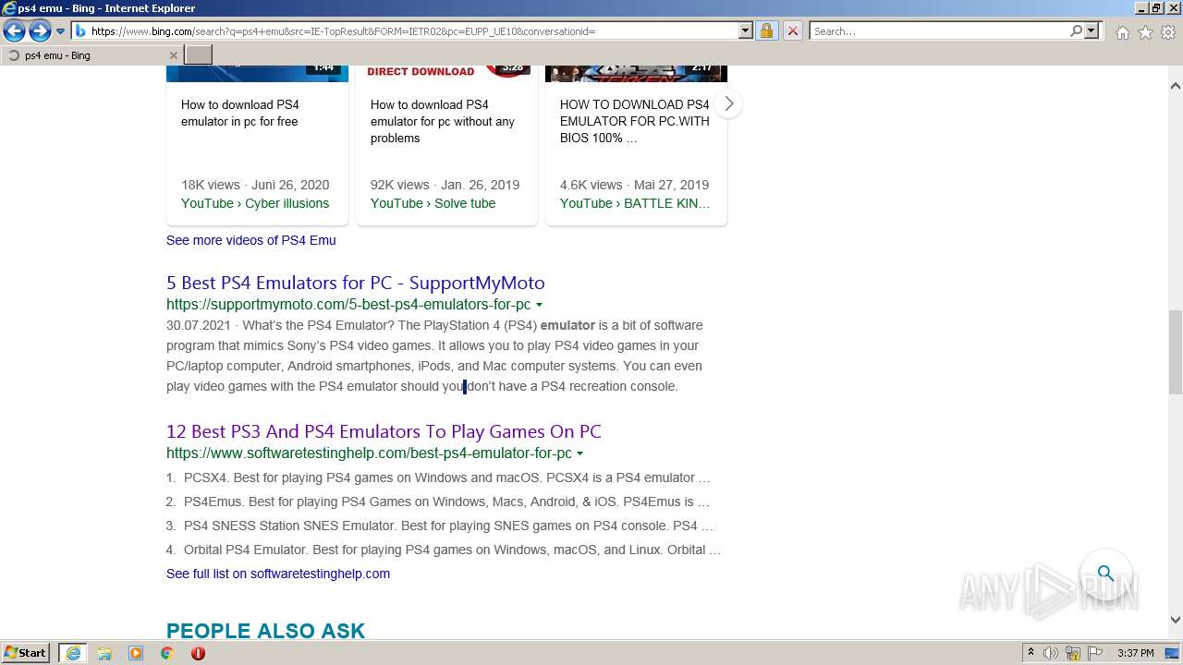
Task: Expand the supportmymoto.com URL dropdown arrow
Action: (x=539, y=305)
